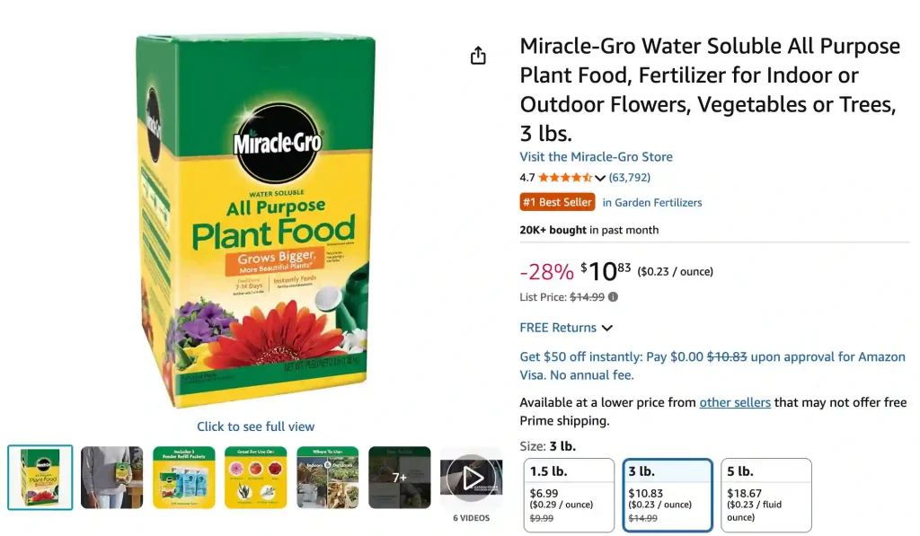This screenshot has width=920, height=536.
Task: Select the Great For Use On flowers thumbnail
Action: 256,477
